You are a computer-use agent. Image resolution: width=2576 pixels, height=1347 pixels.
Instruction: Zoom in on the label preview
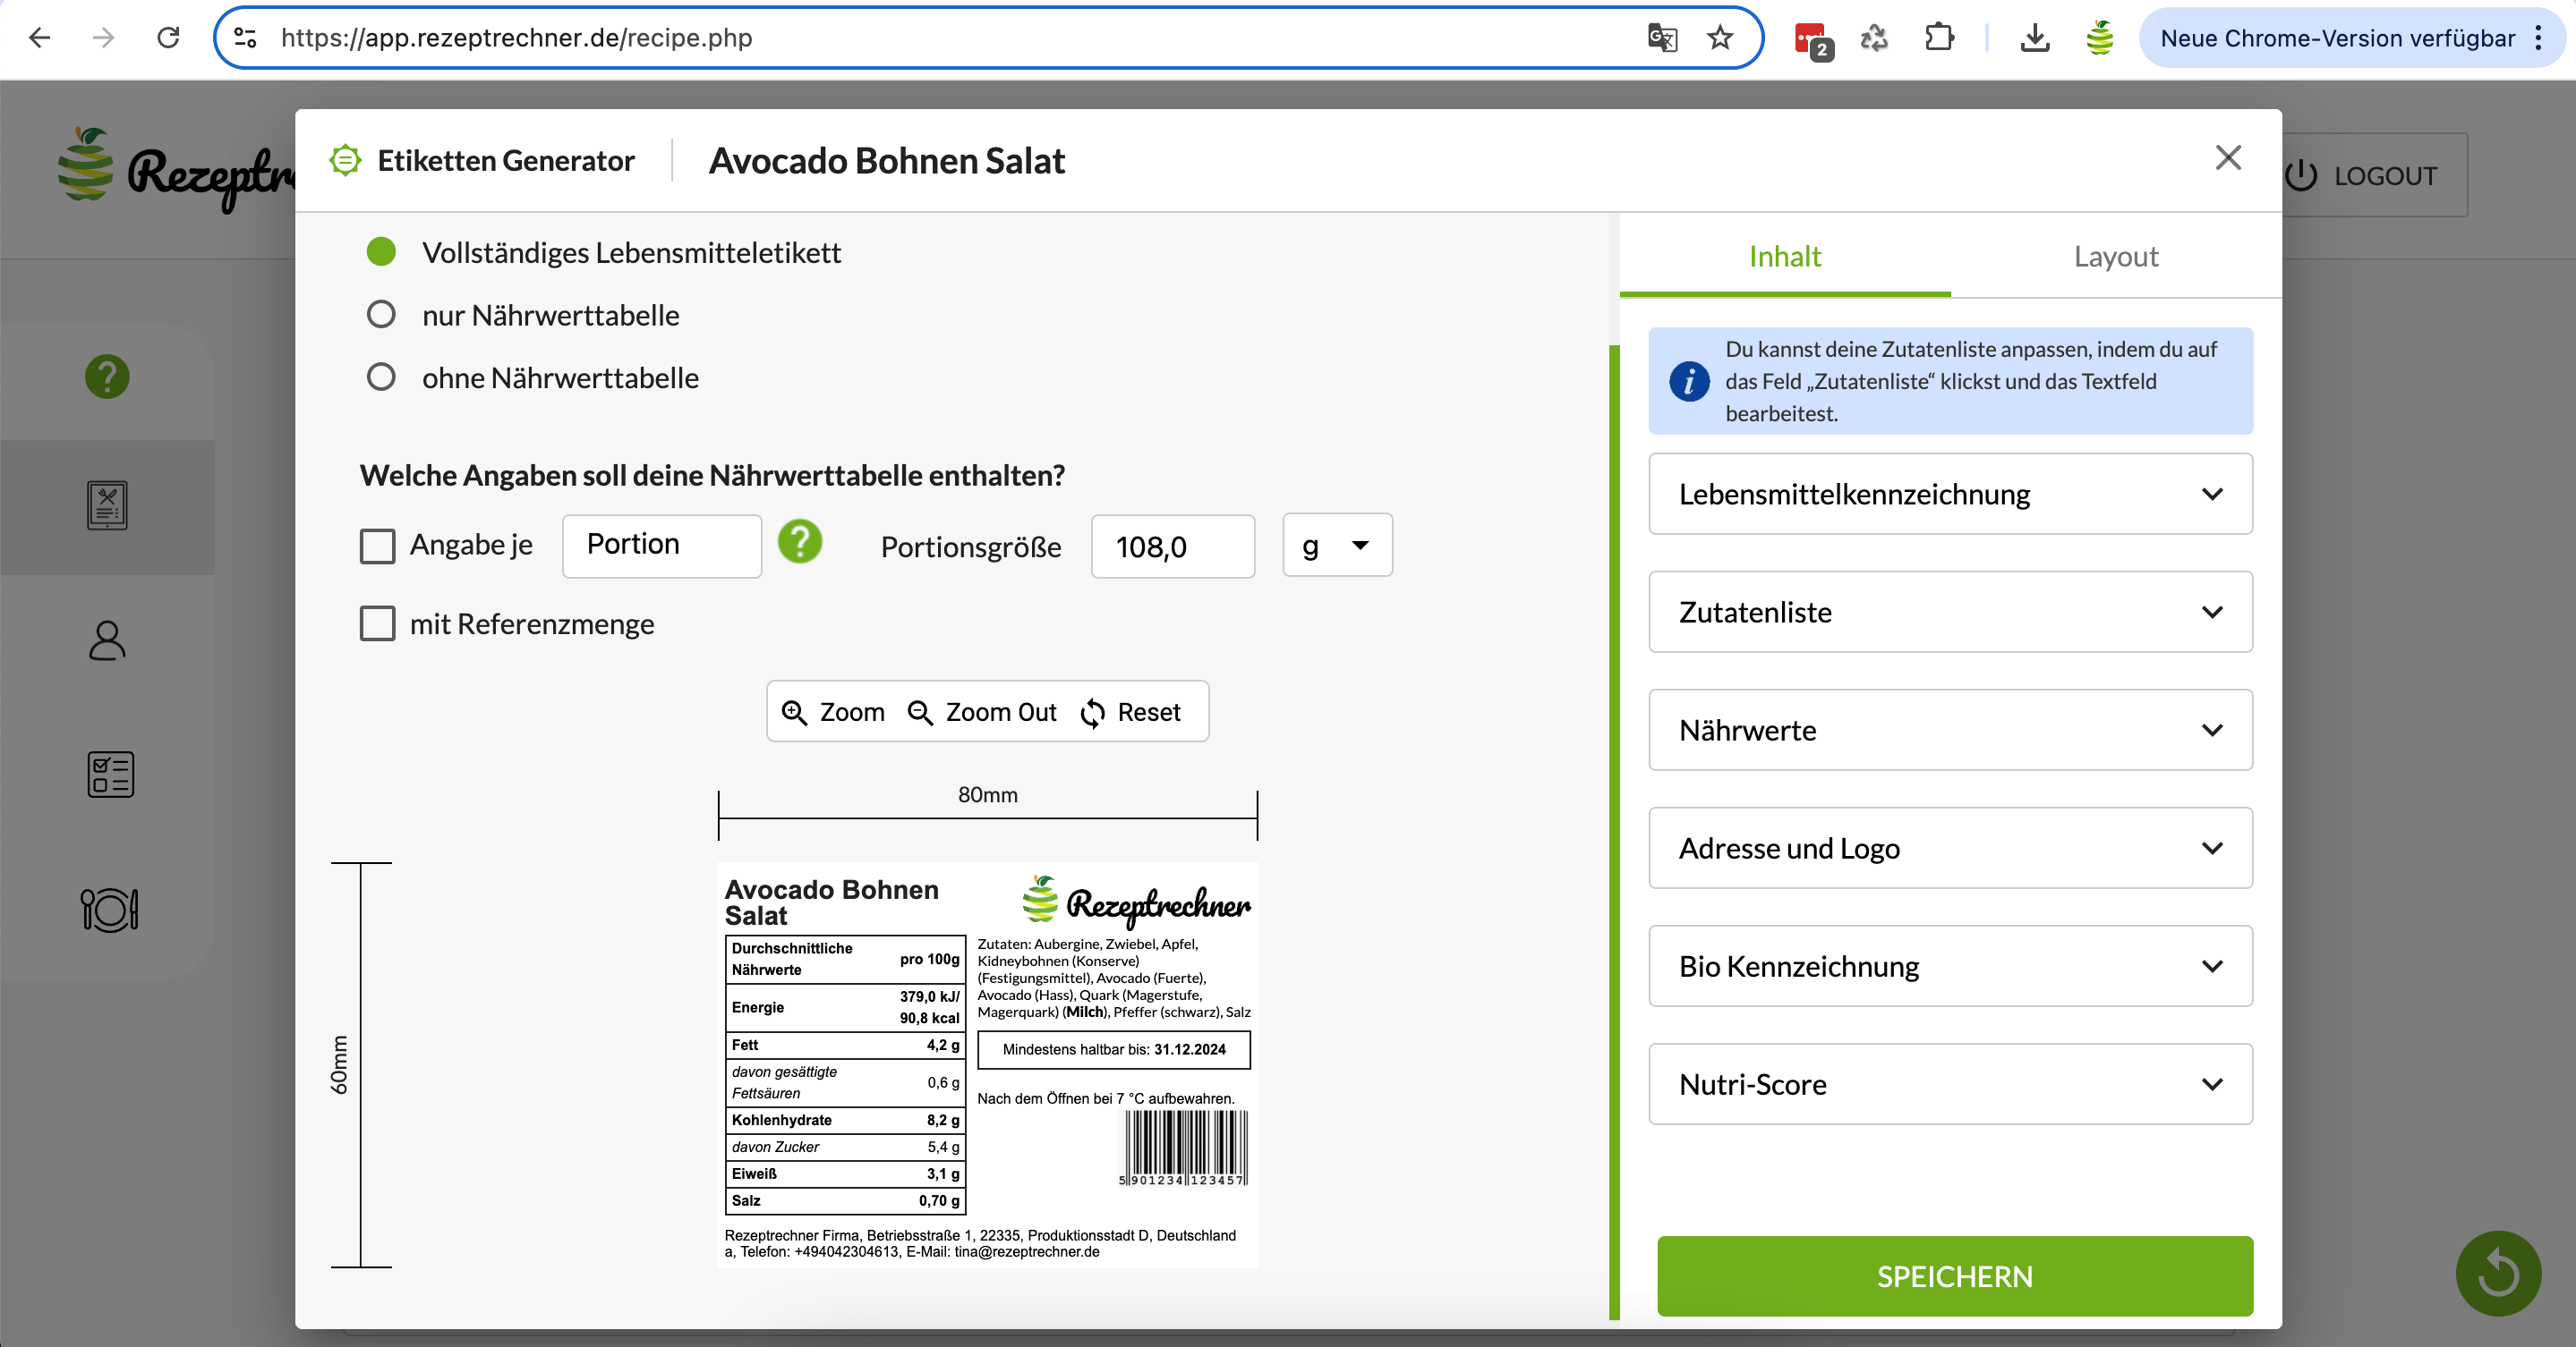tap(833, 711)
